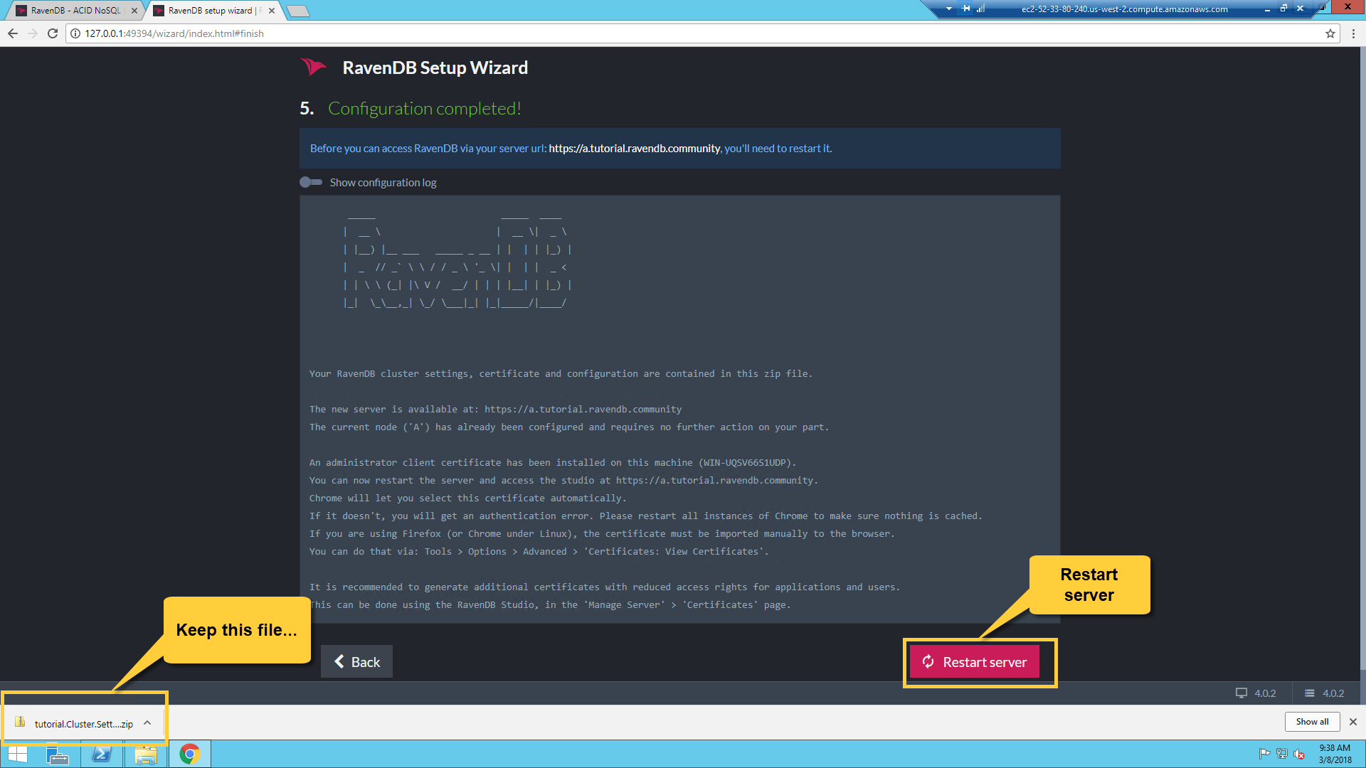This screenshot has height=768, width=1366.
Task: Click server version 4.0.2 indicator
Action: [x=1324, y=693]
